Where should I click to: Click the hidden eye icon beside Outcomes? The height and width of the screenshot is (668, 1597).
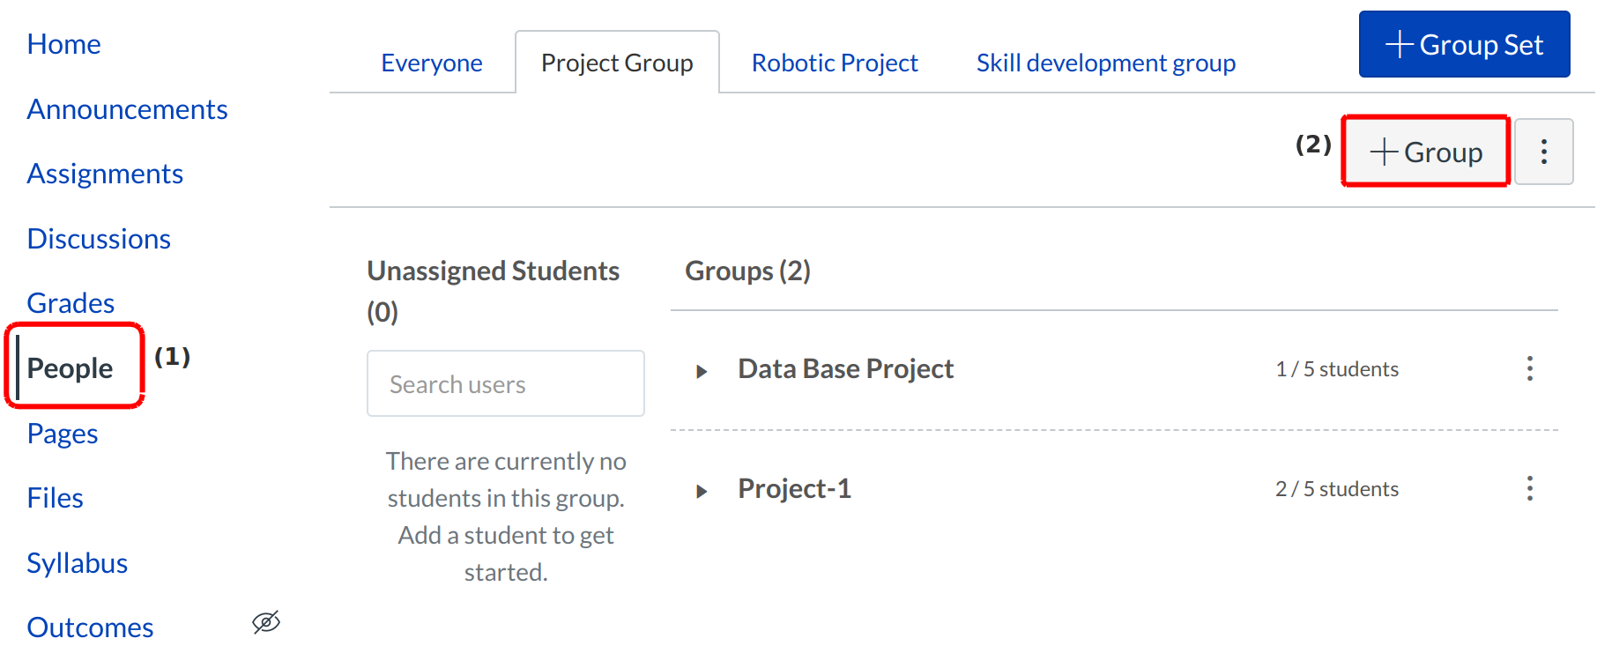tap(265, 623)
